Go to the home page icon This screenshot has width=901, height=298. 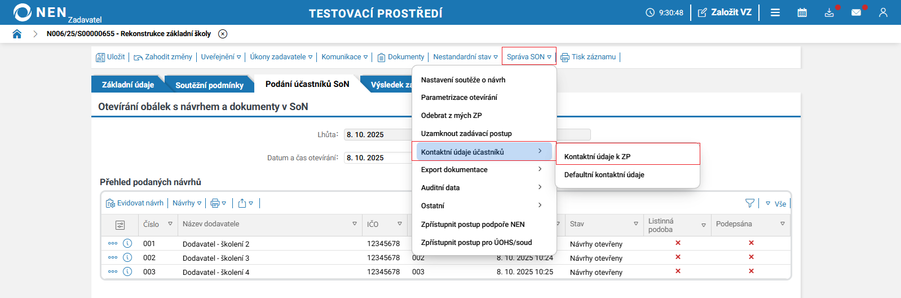pos(17,34)
